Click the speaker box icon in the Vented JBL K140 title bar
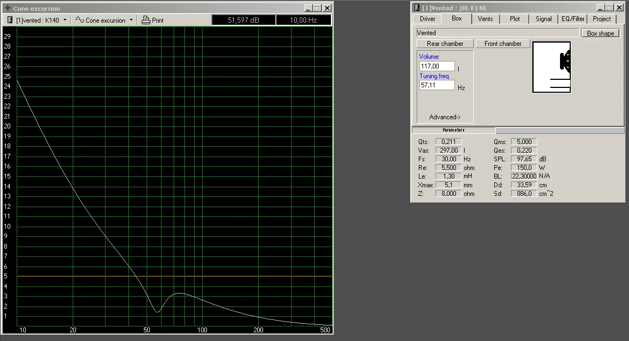Image resolution: width=629 pixels, height=341 pixels. coord(417,8)
